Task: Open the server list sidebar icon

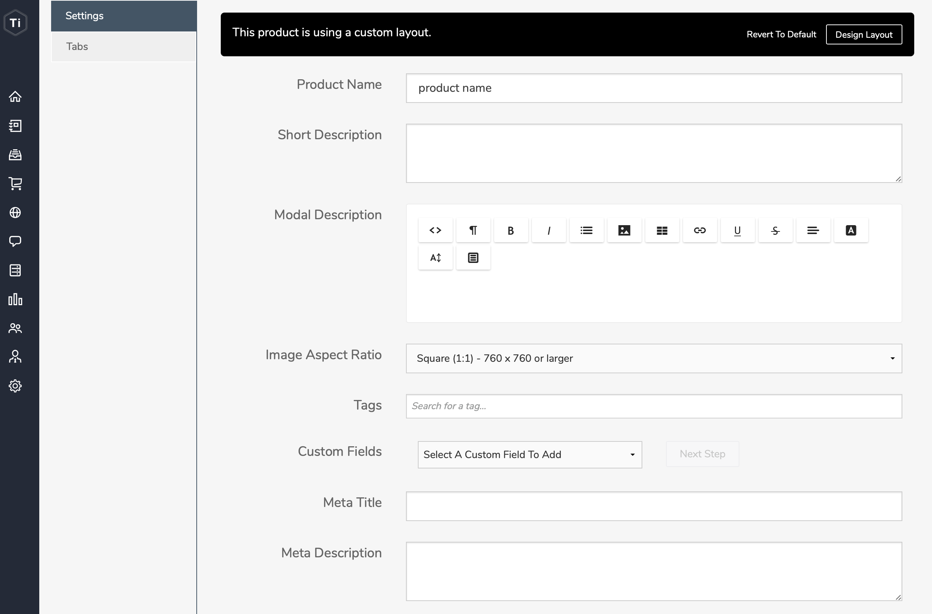Action: [x=15, y=270]
